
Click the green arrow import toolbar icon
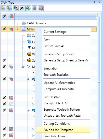click(9, 8)
